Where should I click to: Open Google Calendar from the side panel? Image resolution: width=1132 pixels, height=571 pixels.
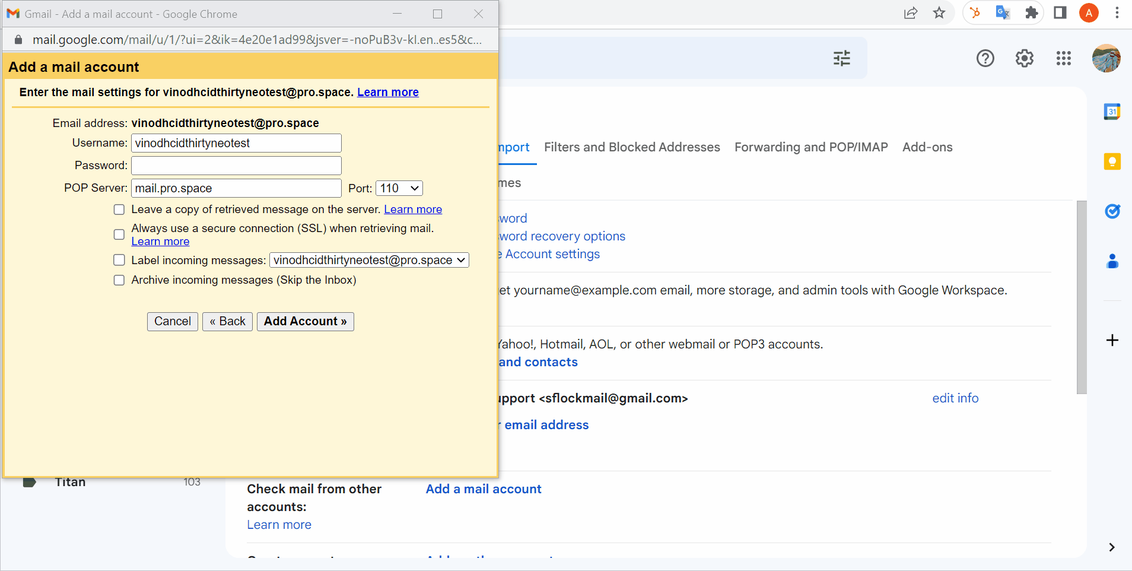[x=1112, y=111]
